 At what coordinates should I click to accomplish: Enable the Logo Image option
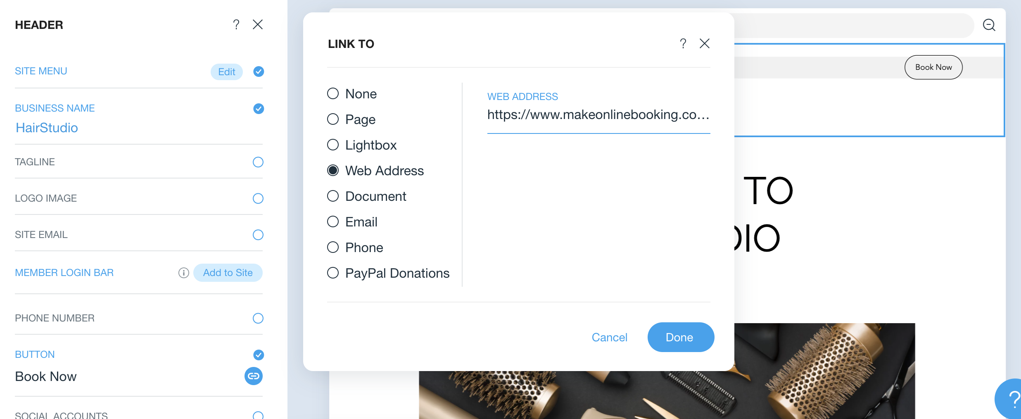click(258, 198)
